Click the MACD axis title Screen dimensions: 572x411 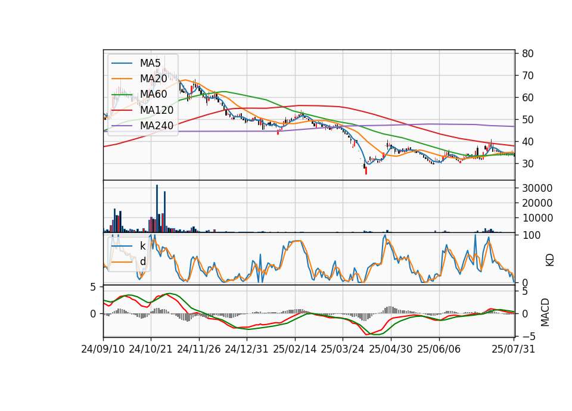(x=545, y=312)
